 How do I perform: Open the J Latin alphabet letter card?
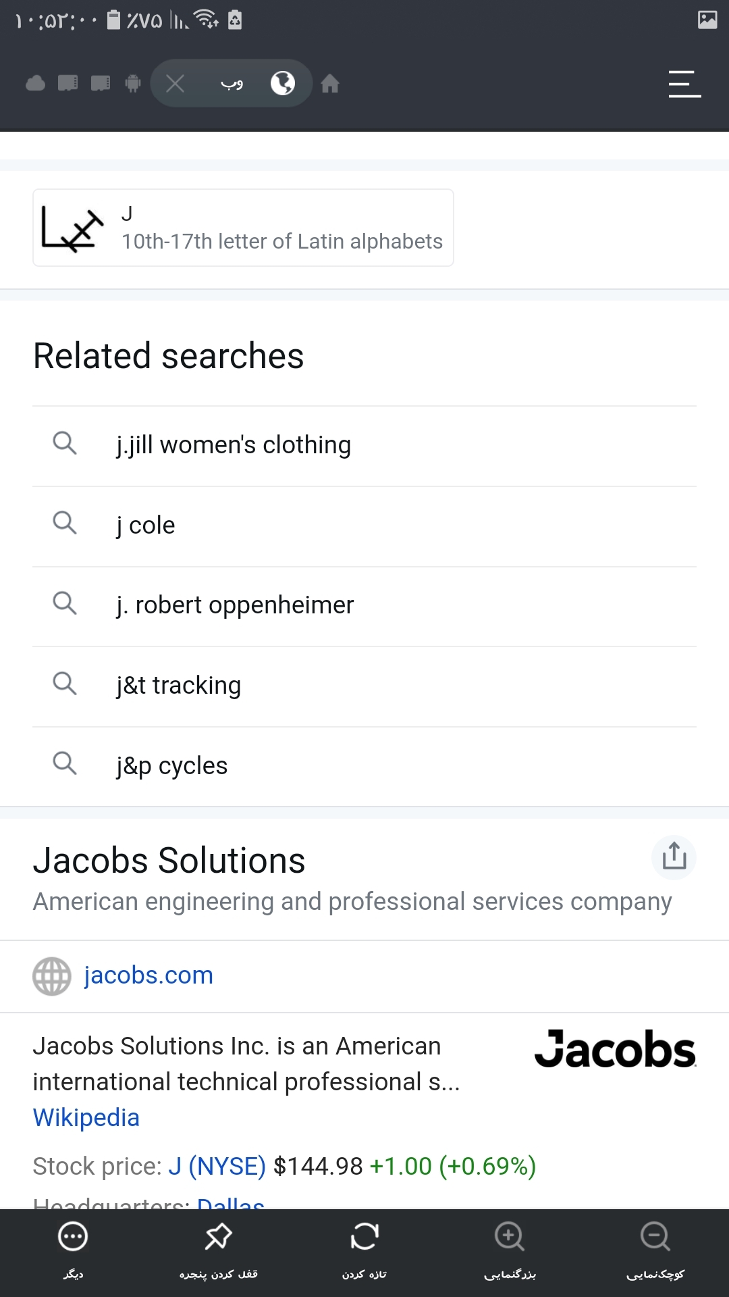243,228
